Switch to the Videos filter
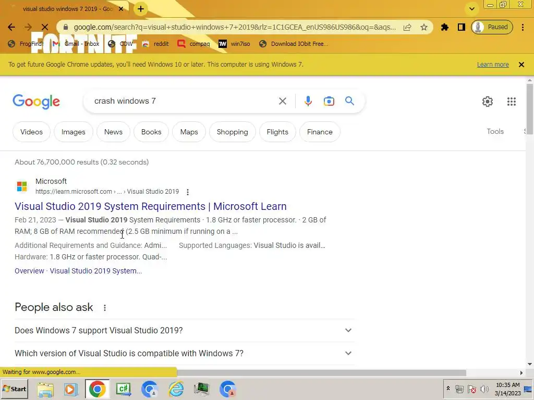The width and height of the screenshot is (534, 400). click(x=31, y=132)
